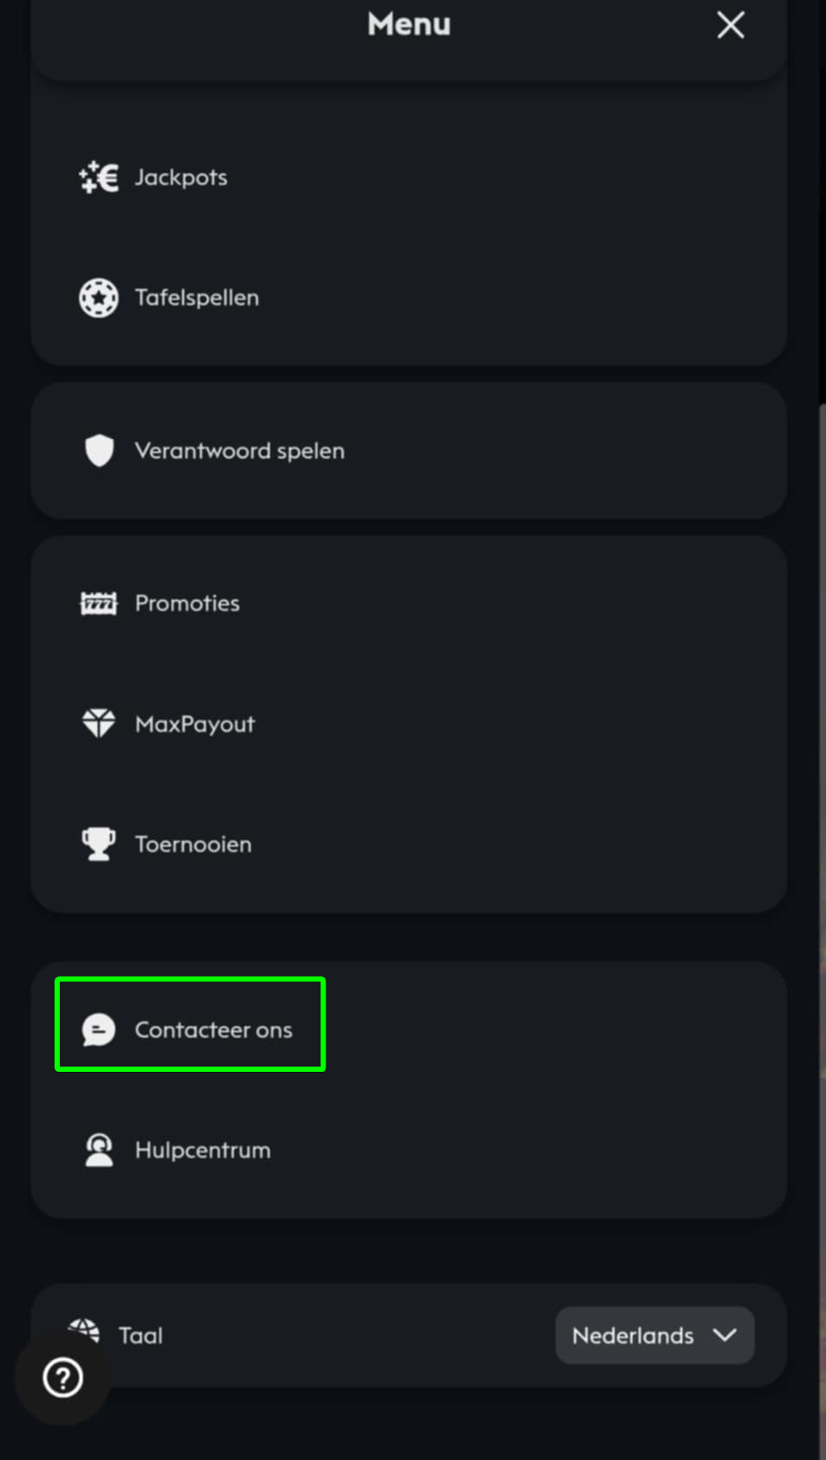The height and width of the screenshot is (1460, 826).
Task: Click the Contacteer ons chat bubble icon
Action: [x=99, y=1030]
